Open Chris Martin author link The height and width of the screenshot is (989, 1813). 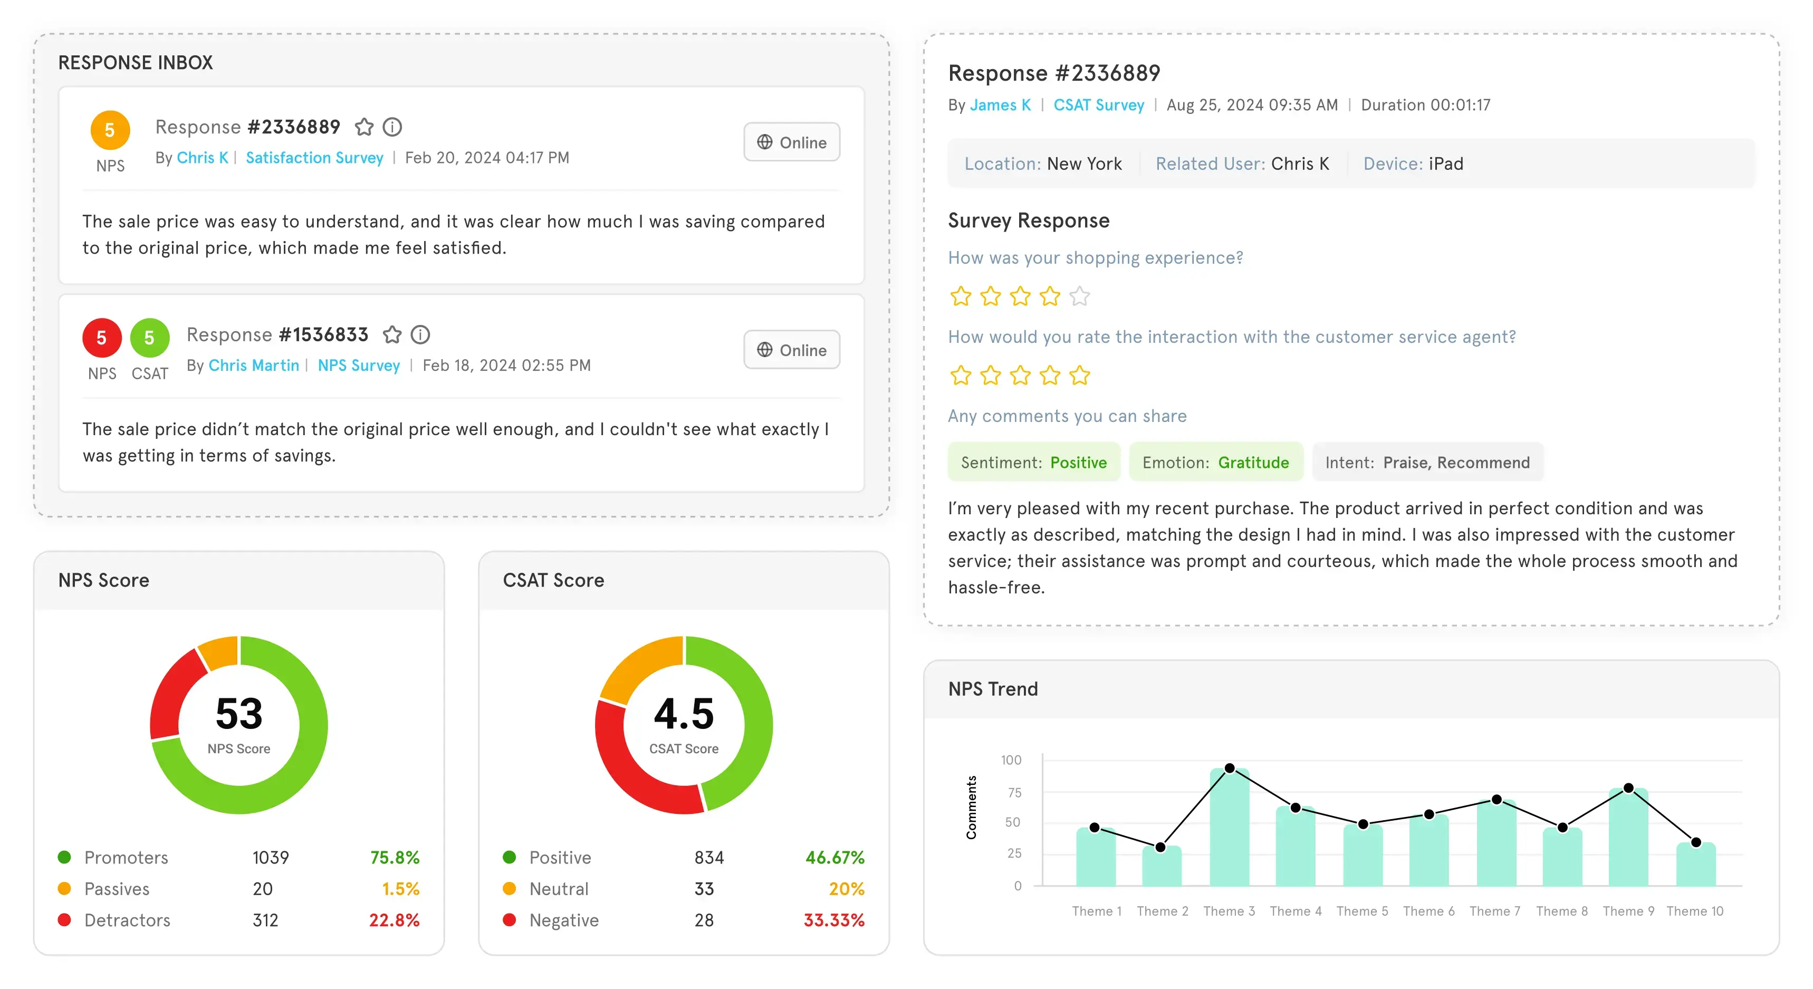click(x=253, y=366)
